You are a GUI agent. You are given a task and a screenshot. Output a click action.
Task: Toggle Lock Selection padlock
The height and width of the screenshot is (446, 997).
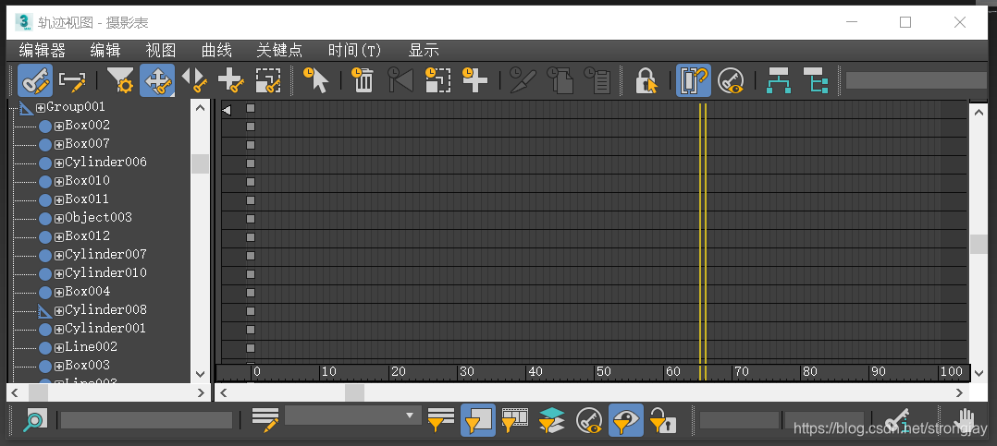tap(646, 80)
